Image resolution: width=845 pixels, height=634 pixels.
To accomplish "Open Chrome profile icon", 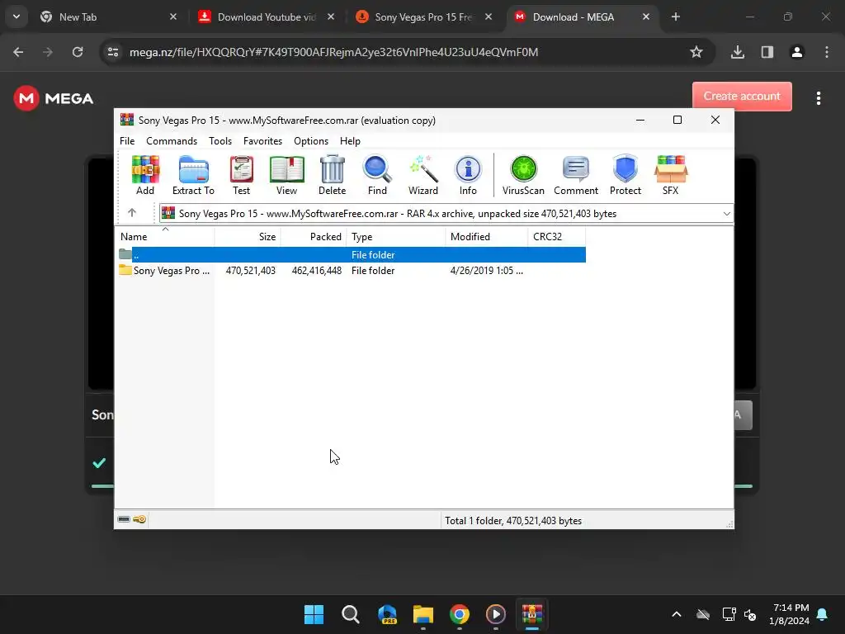I will tap(797, 52).
